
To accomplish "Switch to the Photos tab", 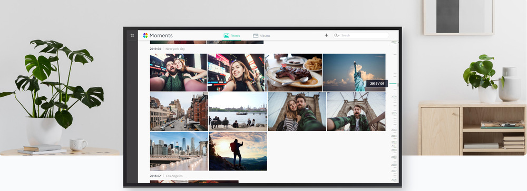I will click(x=232, y=36).
